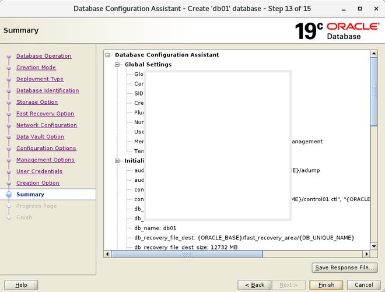The width and height of the screenshot is (385, 292).
Task: Click the horizontal scrollbar left arrow
Action: pyautogui.click(x=107, y=254)
